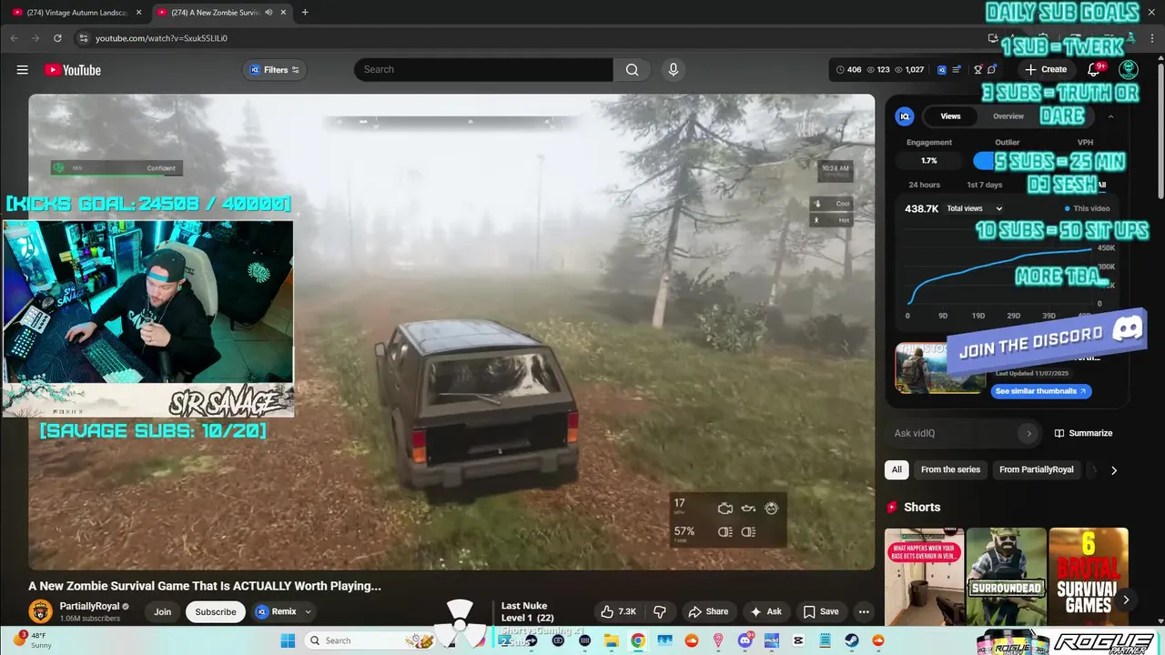Click the video player to pause
This screenshot has height=655, width=1165.
(x=451, y=332)
